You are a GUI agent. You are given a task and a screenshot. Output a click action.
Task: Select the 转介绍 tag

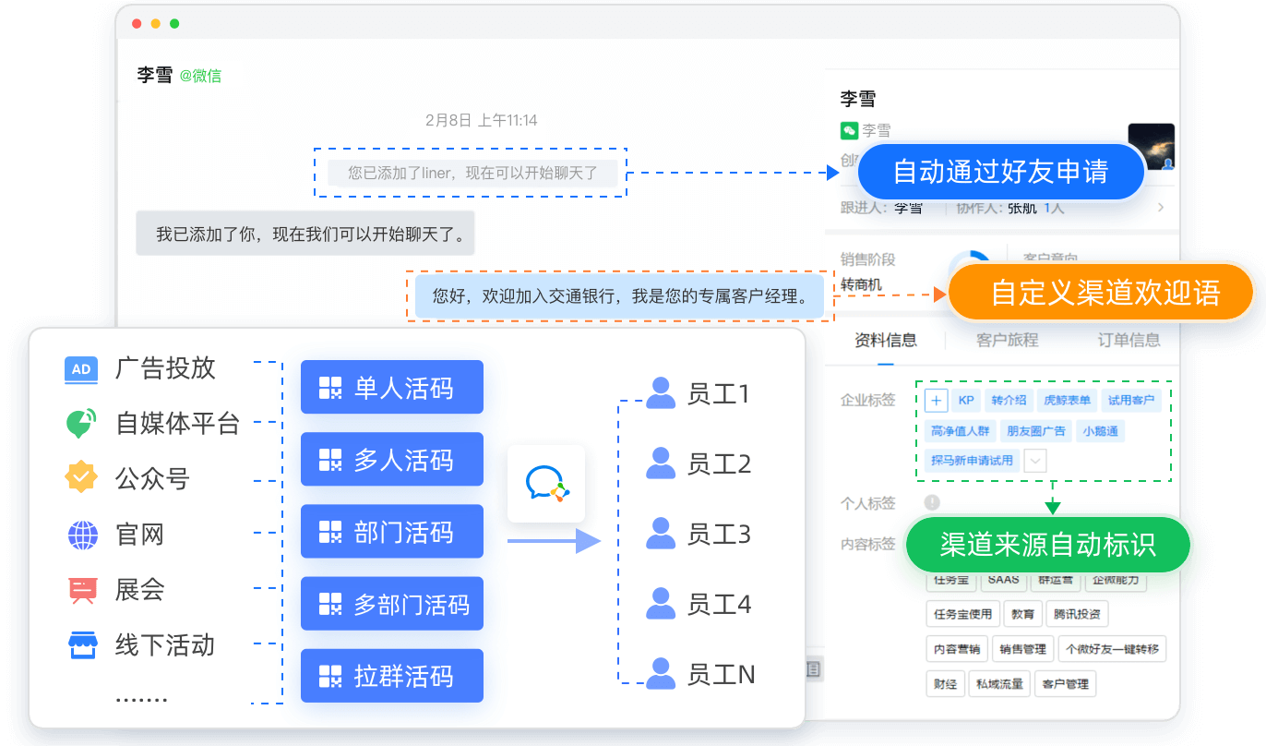pyautogui.click(x=1009, y=400)
